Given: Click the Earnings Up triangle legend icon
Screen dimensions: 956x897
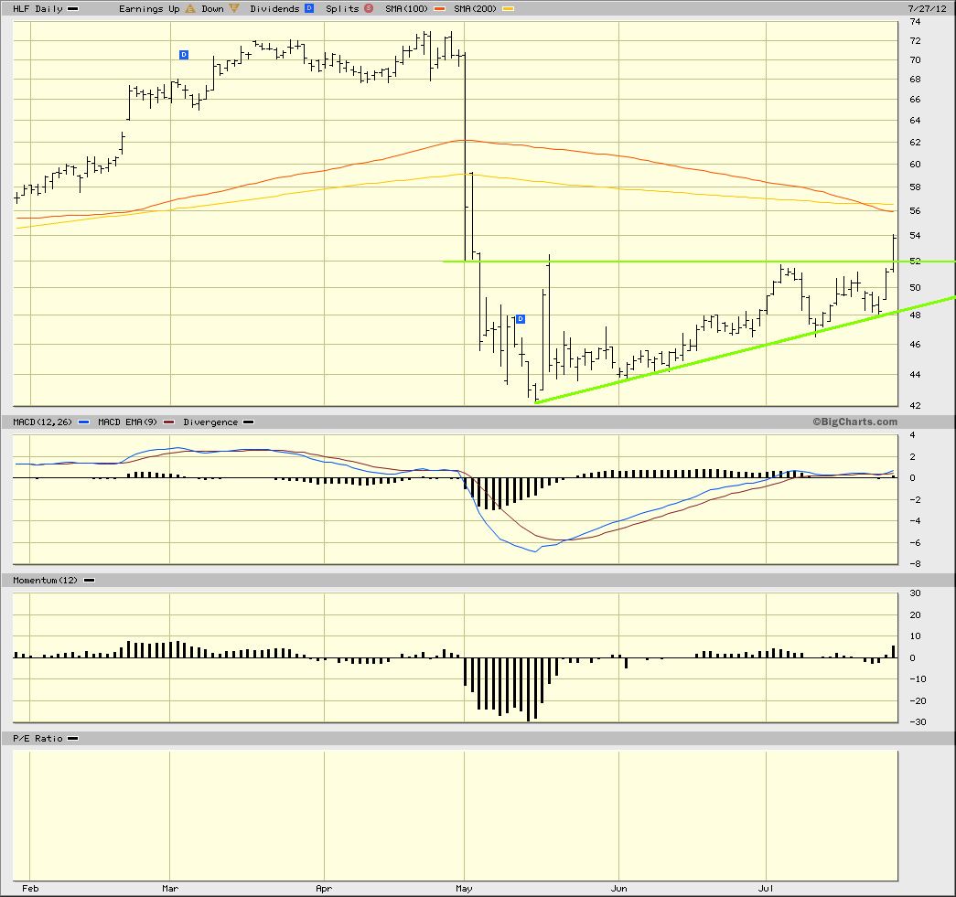Looking at the screenshot, I should point(190,8).
